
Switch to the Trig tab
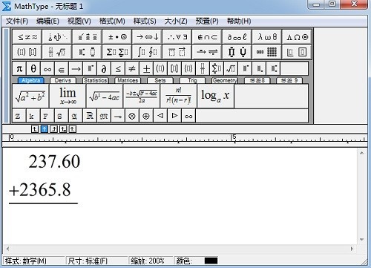coord(192,80)
